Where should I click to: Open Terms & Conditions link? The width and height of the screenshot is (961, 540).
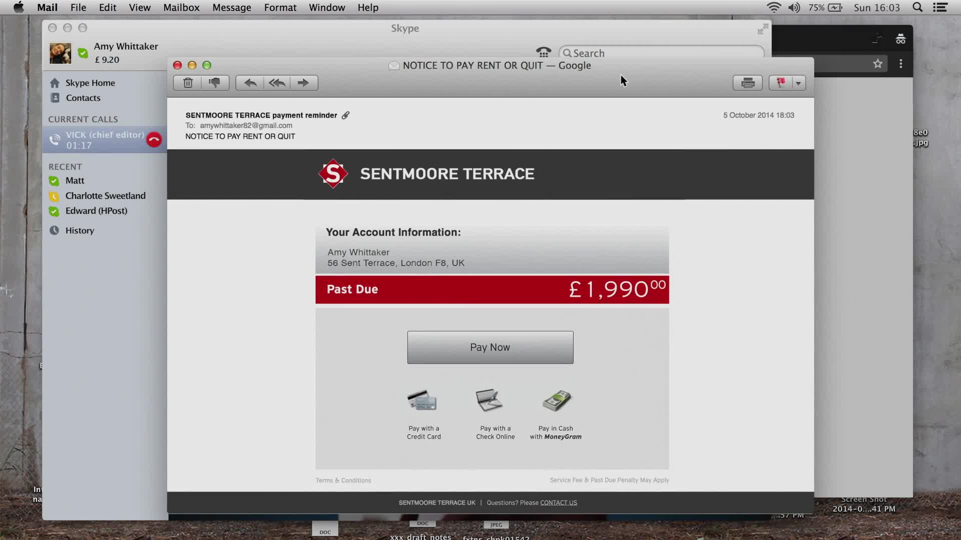343,480
